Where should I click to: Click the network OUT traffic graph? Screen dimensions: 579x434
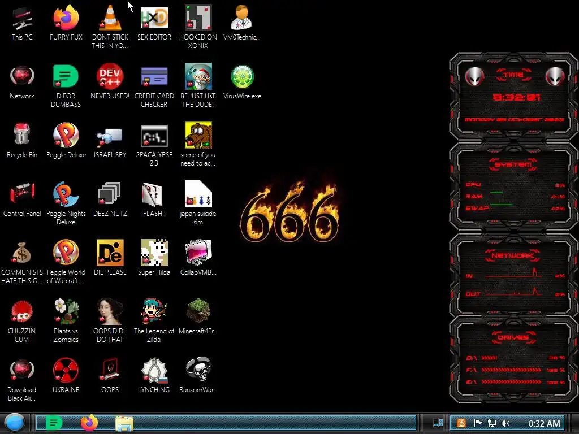(514, 291)
